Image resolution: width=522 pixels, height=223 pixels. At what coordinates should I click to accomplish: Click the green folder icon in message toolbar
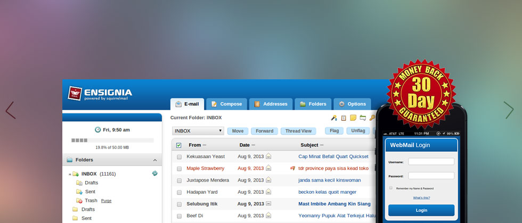click(362, 118)
